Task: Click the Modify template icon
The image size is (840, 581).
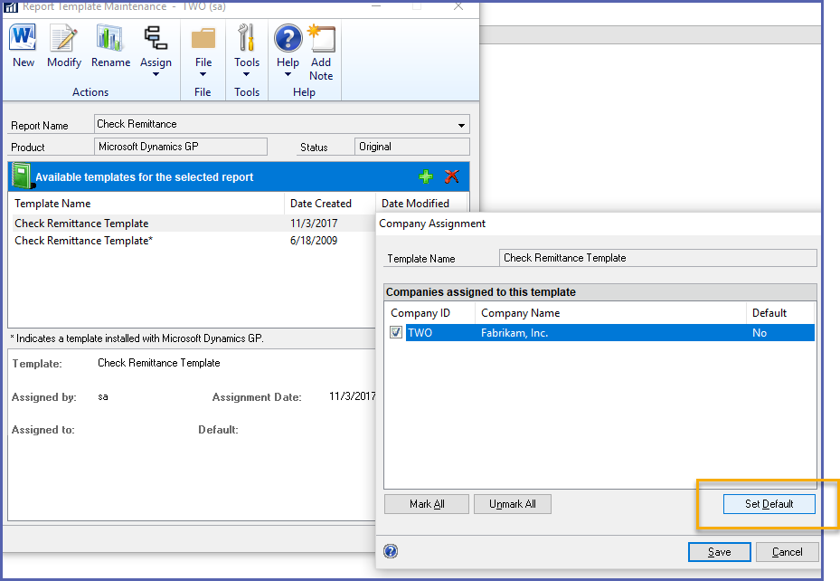Action: pyautogui.click(x=64, y=37)
